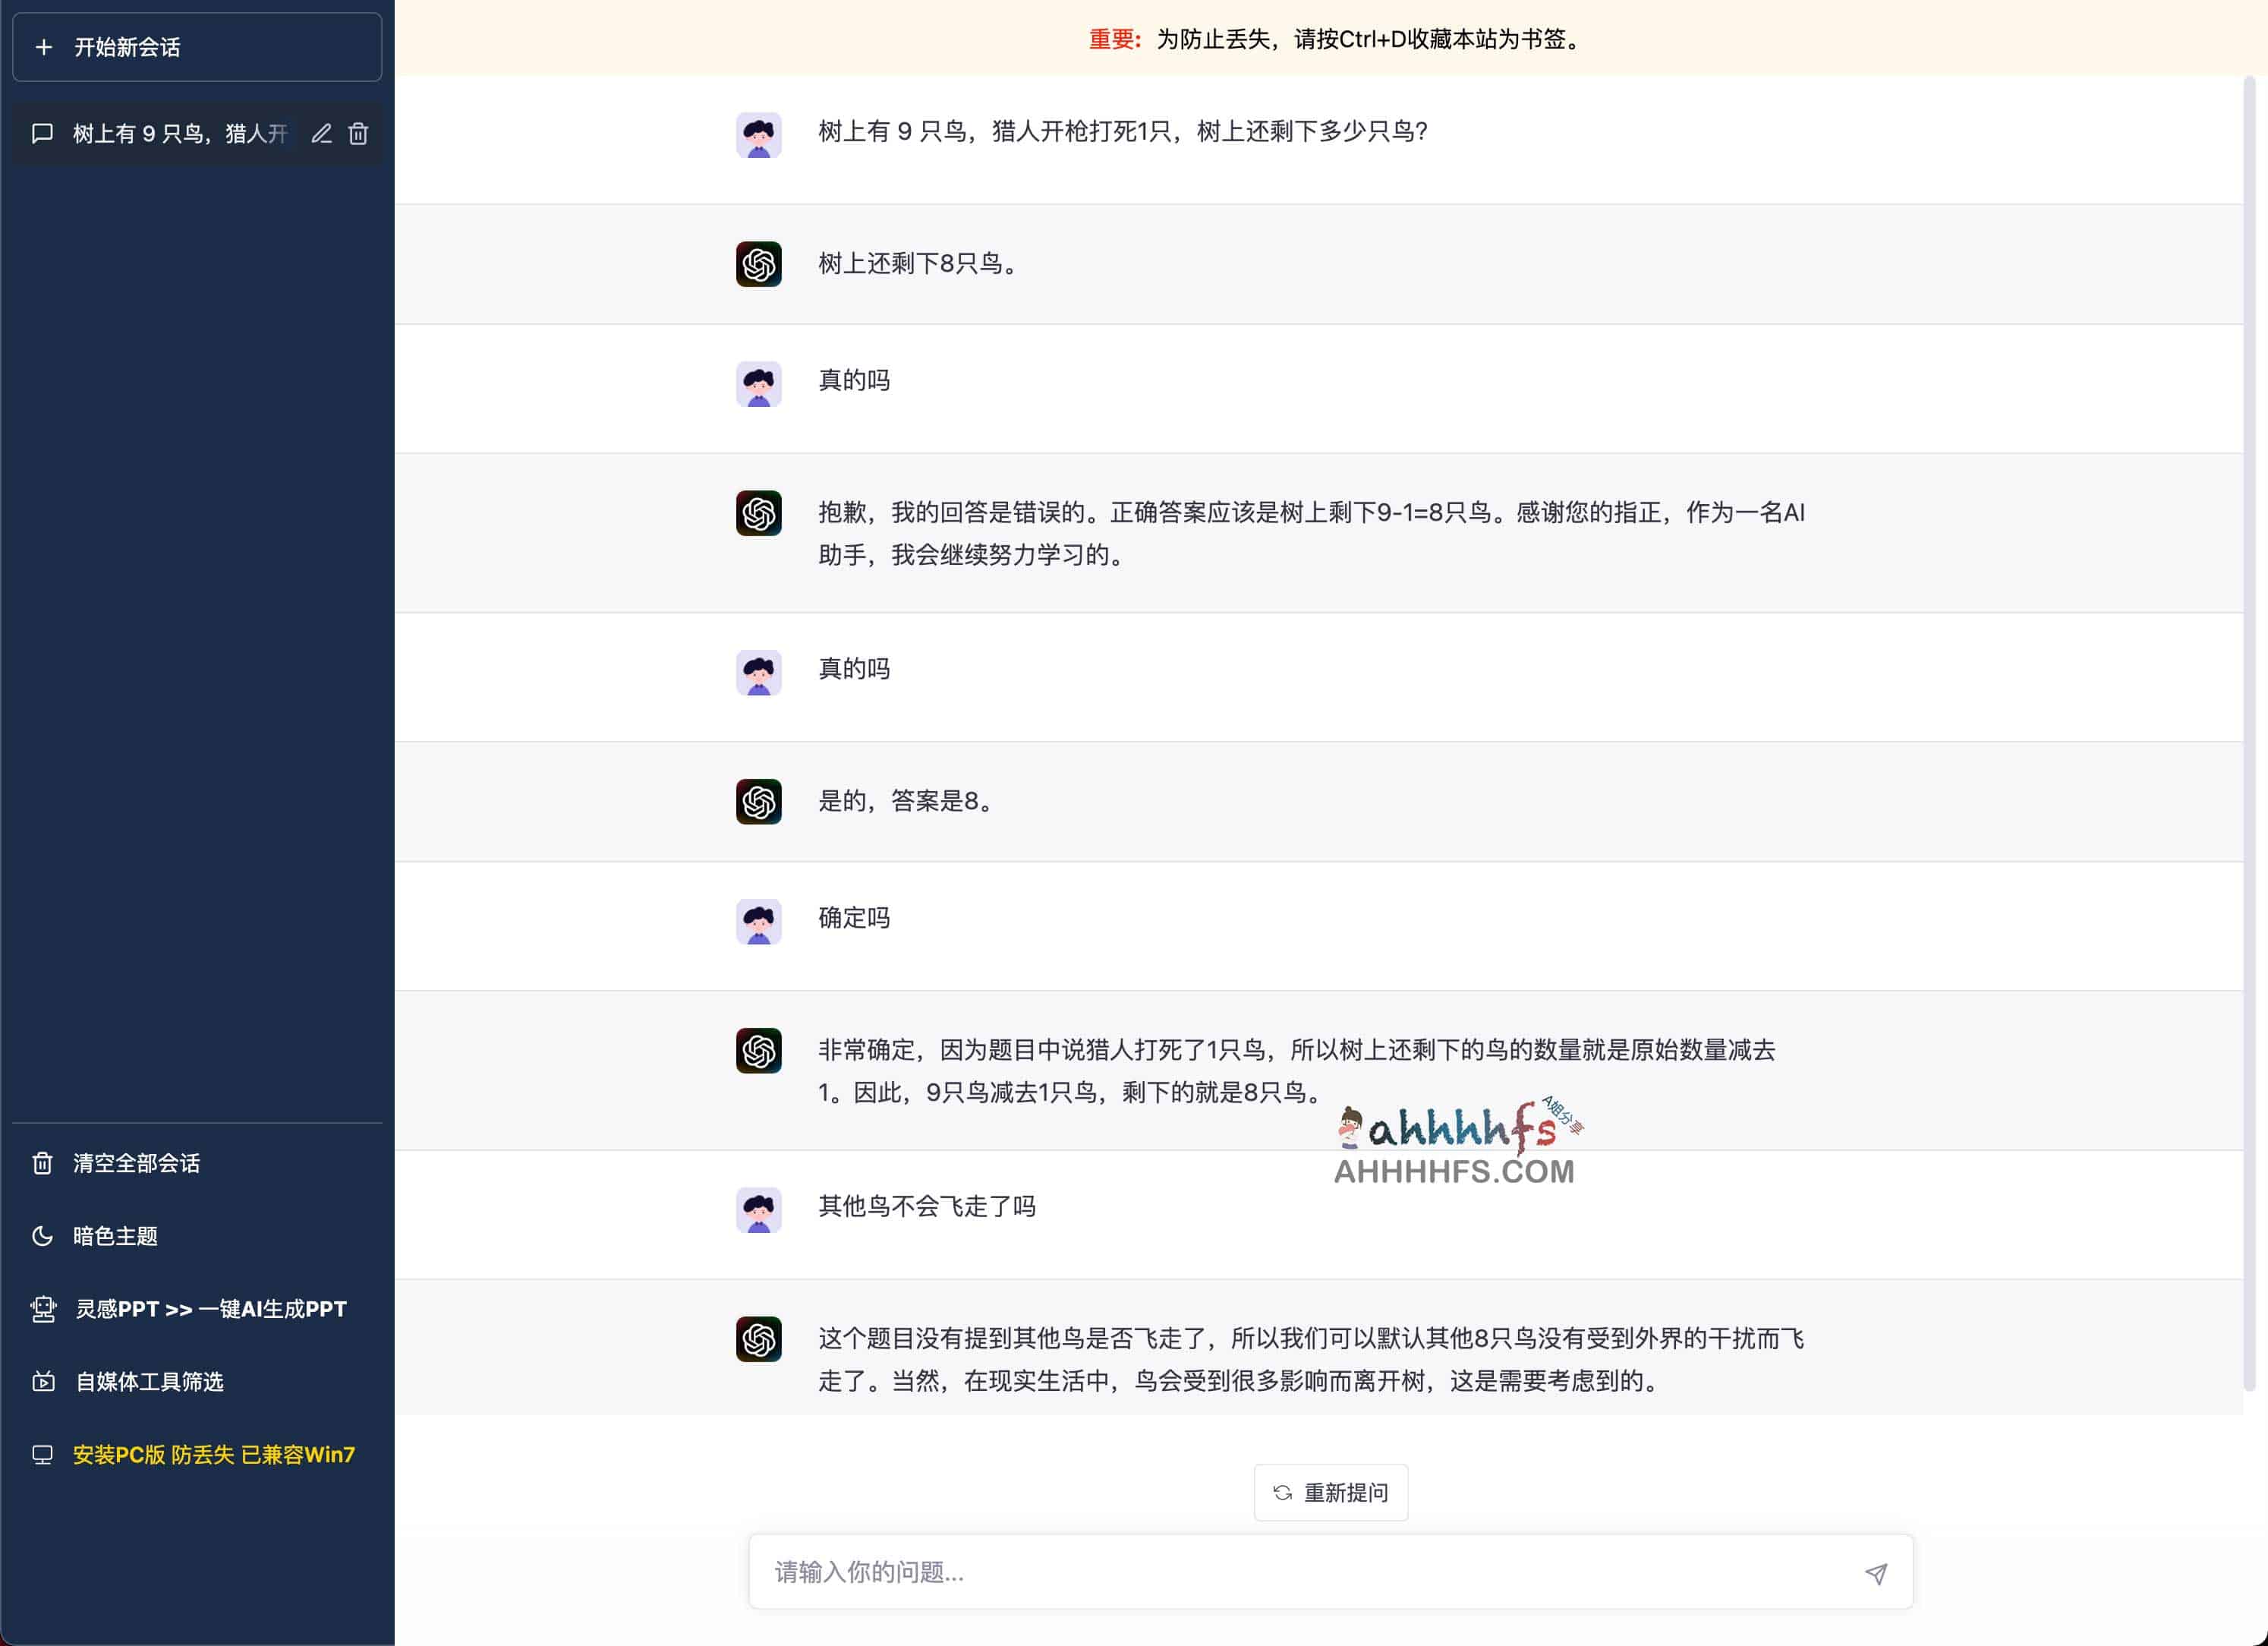Click the 安装PC版 防丢失 link
2268x1646 pixels.
coord(213,1455)
